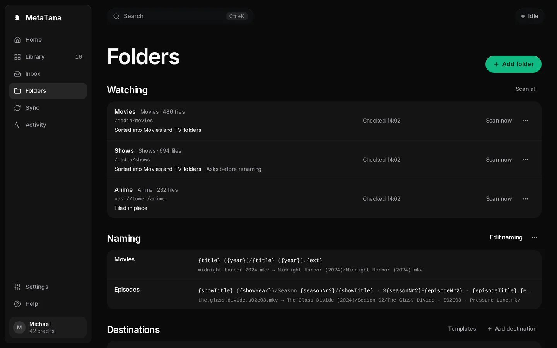Click the Edit naming link
Image resolution: width=557 pixels, height=348 pixels.
coord(506,237)
